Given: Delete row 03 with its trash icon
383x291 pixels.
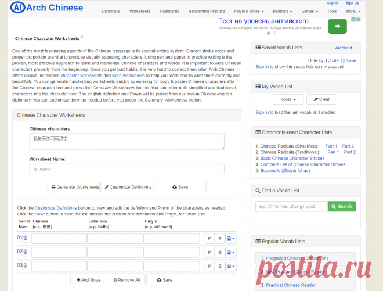Looking at the screenshot, I should (26, 265).
